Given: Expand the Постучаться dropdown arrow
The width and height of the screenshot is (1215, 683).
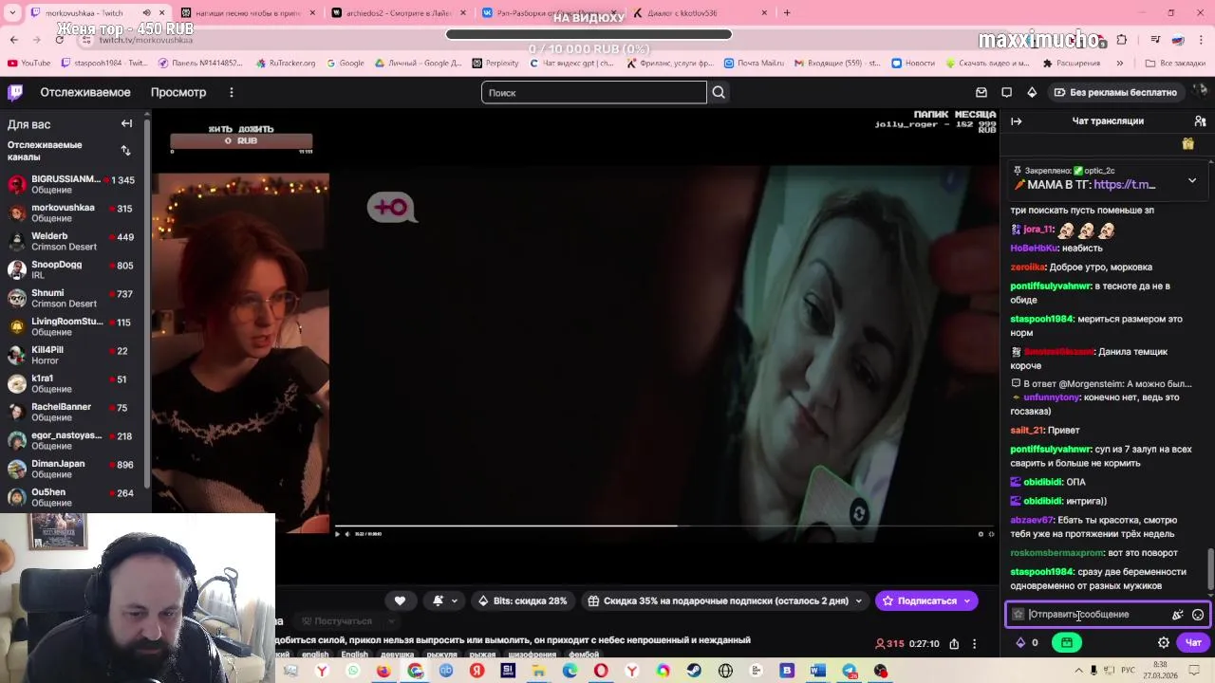Looking at the screenshot, I should click(x=391, y=621).
